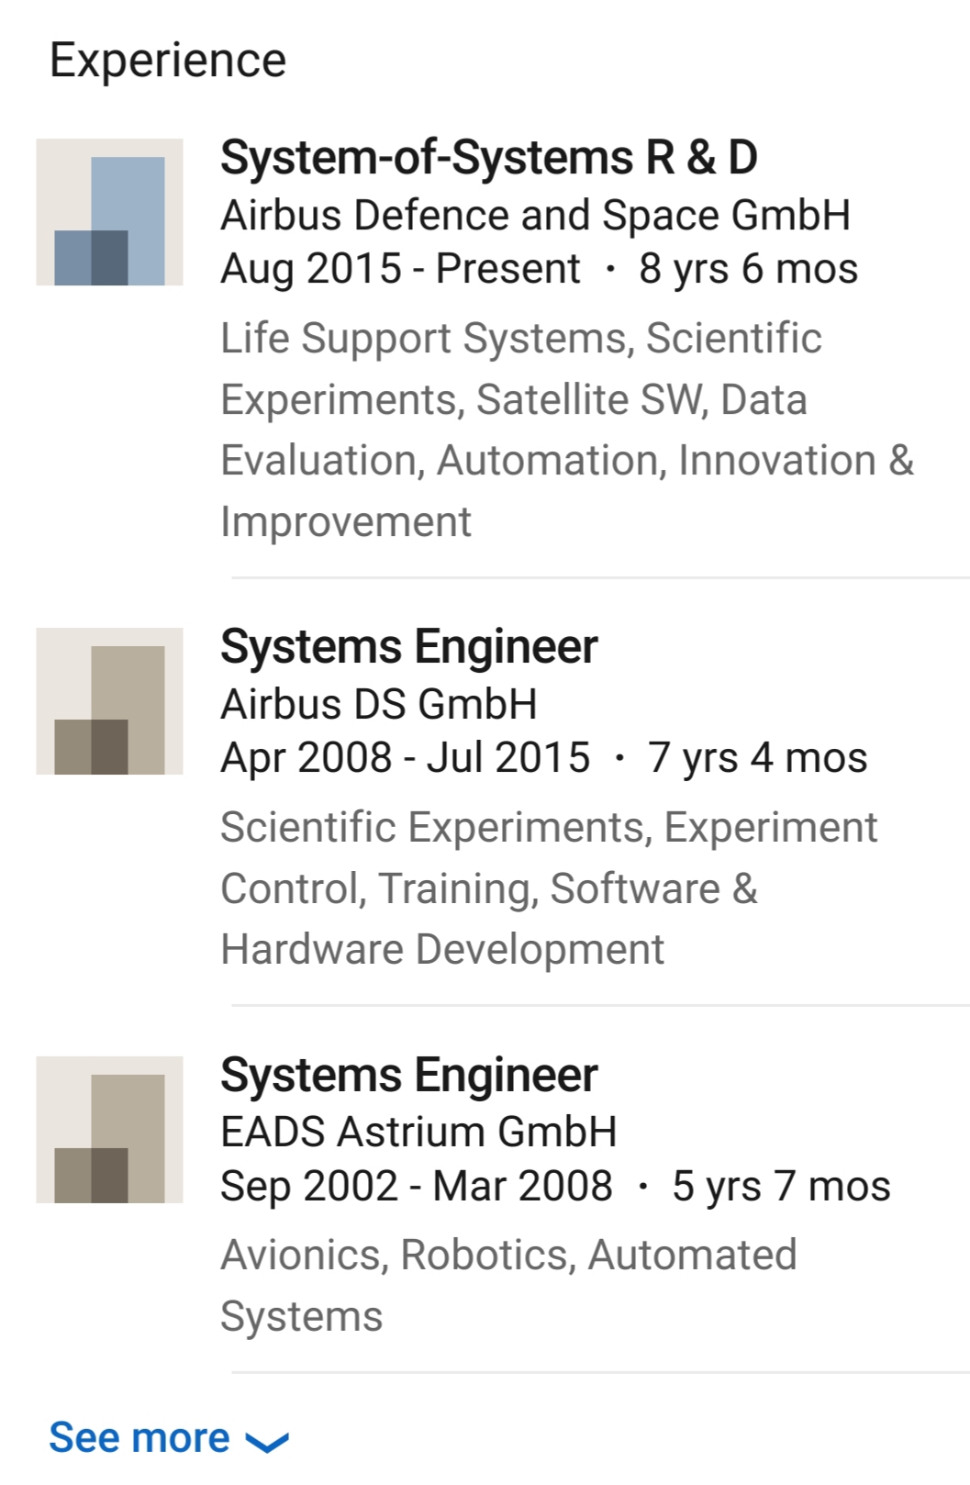Click the Aug 2015 - Present date range
970x1485 pixels.
400,269
